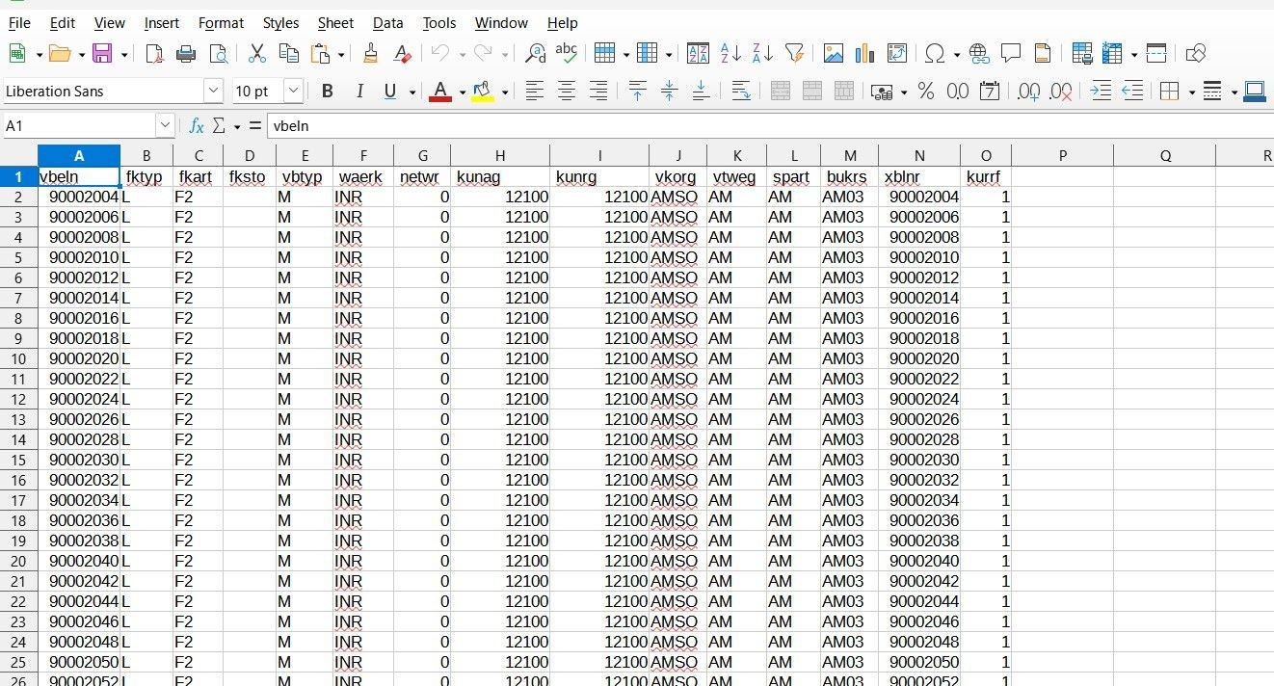1274x686 pixels.
Task: Apply red font color swatch
Action: point(440,92)
